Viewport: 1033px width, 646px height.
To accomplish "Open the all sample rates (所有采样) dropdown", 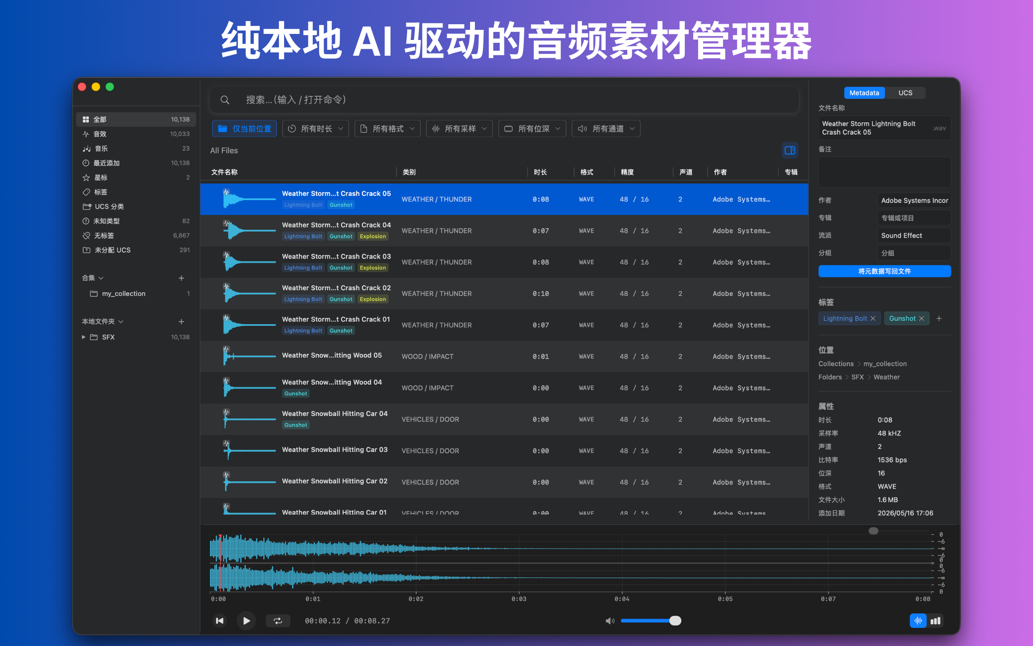I will (x=459, y=129).
